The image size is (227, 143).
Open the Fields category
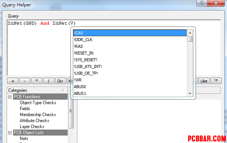[x=25, y=109]
